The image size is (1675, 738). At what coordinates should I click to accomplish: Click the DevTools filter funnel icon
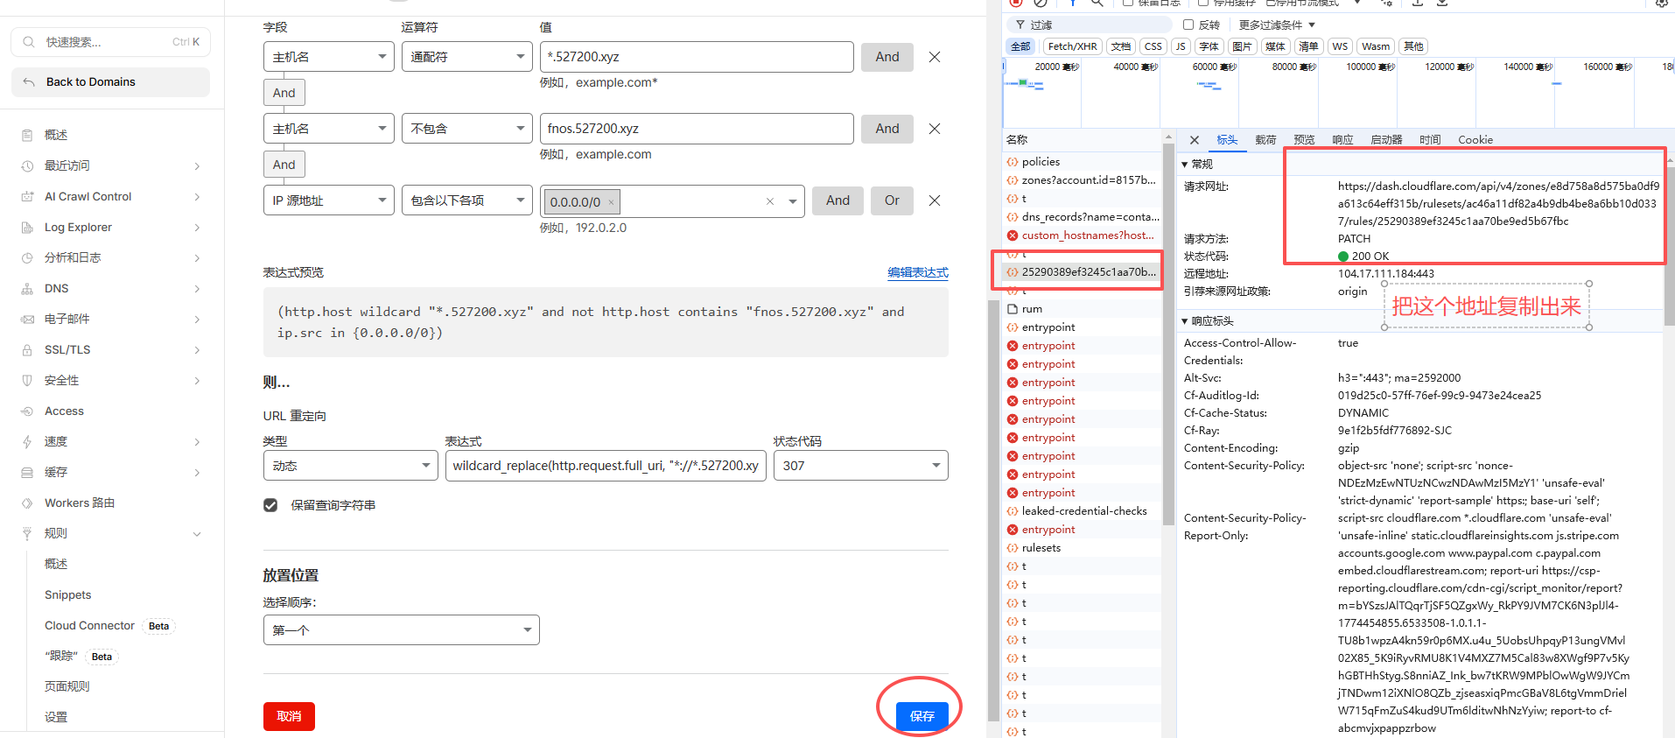pos(1020,25)
